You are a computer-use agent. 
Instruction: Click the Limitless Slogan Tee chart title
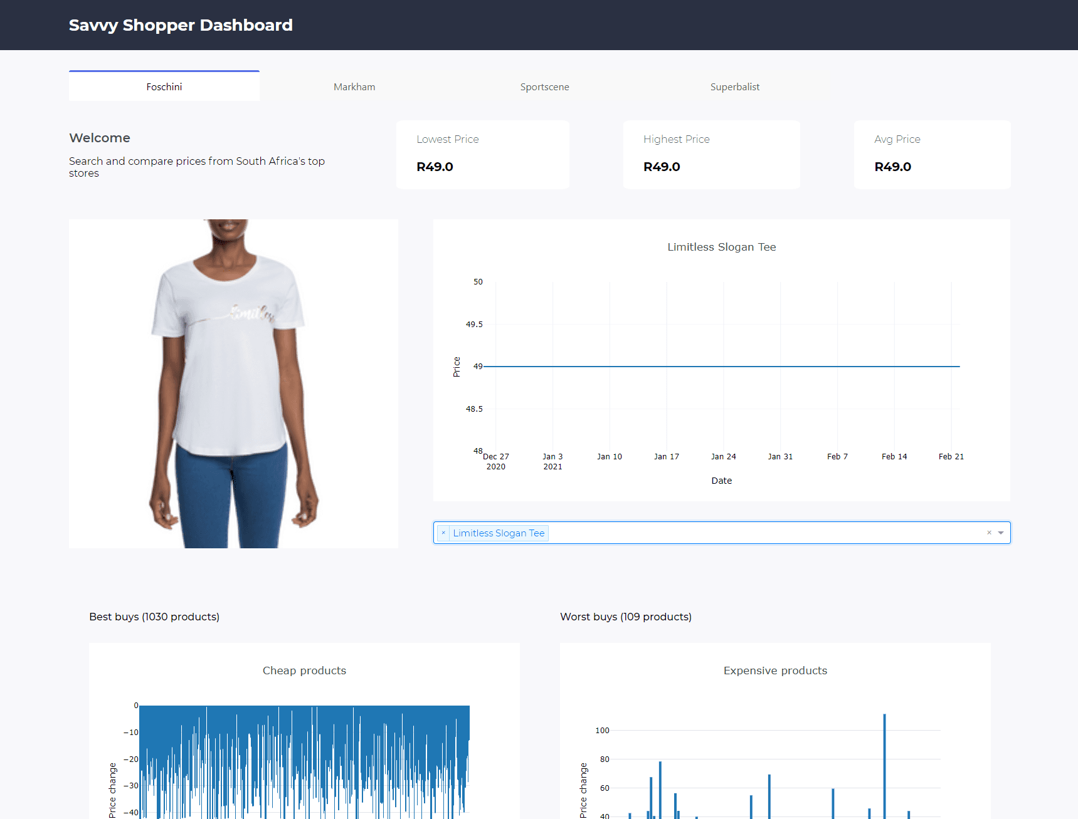[x=721, y=247]
